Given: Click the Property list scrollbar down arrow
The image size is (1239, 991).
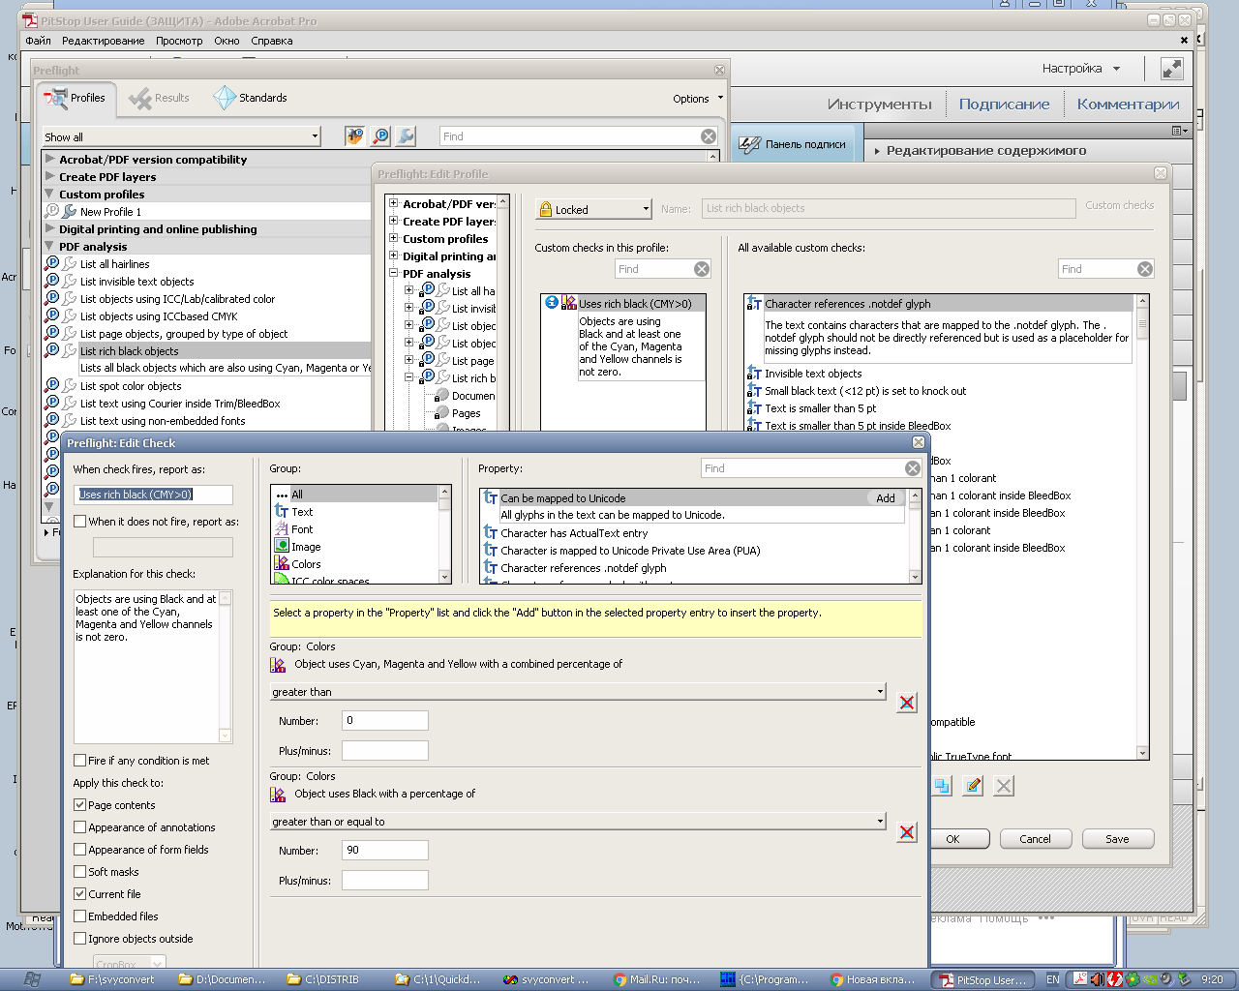Looking at the screenshot, I should [x=915, y=577].
